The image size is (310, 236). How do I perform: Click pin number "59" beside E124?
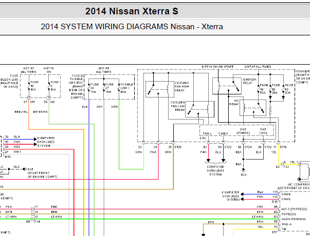[x=240, y=147]
